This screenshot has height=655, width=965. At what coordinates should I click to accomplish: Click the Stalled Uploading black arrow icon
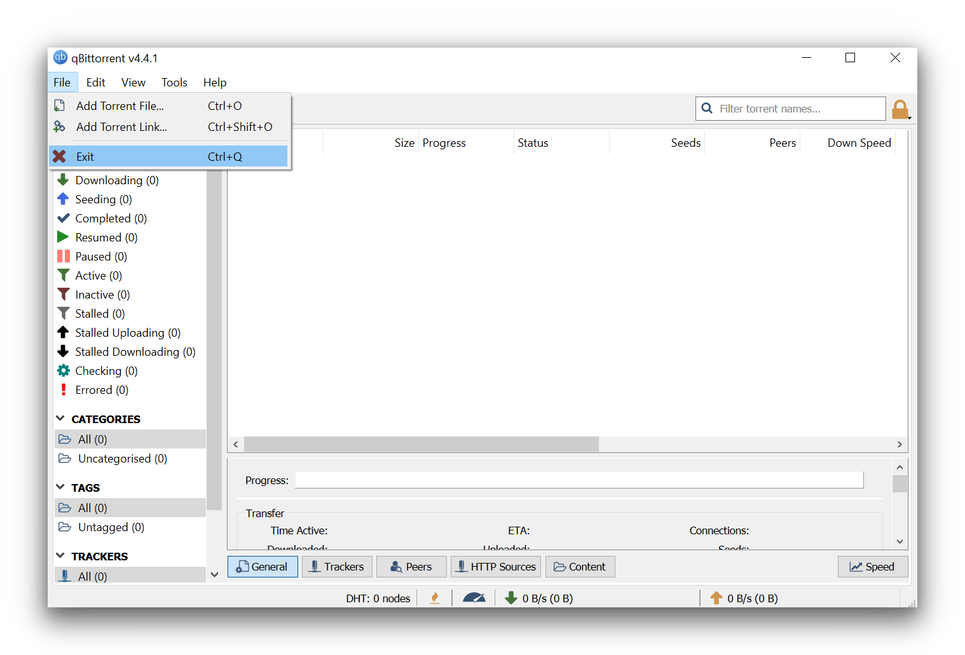pyautogui.click(x=63, y=332)
